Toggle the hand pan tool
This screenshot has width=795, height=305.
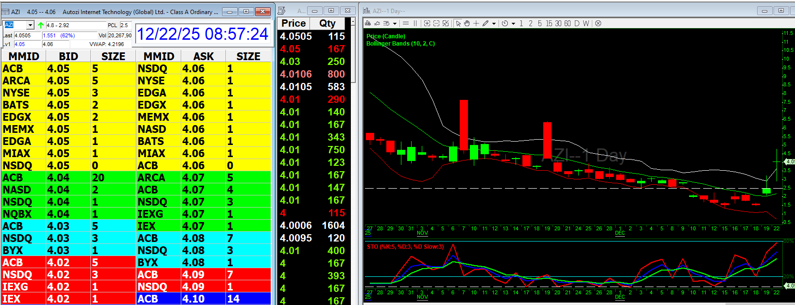(x=467, y=23)
